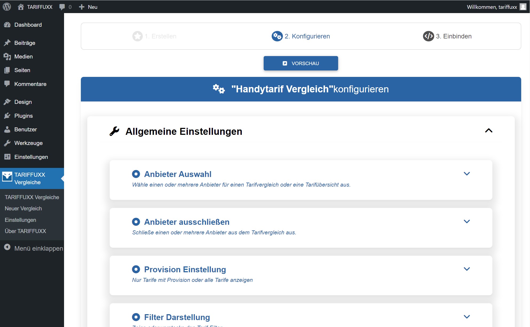The height and width of the screenshot is (327, 530).
Task: Open the user avatar in admin bar
Action: click(523, 7)
